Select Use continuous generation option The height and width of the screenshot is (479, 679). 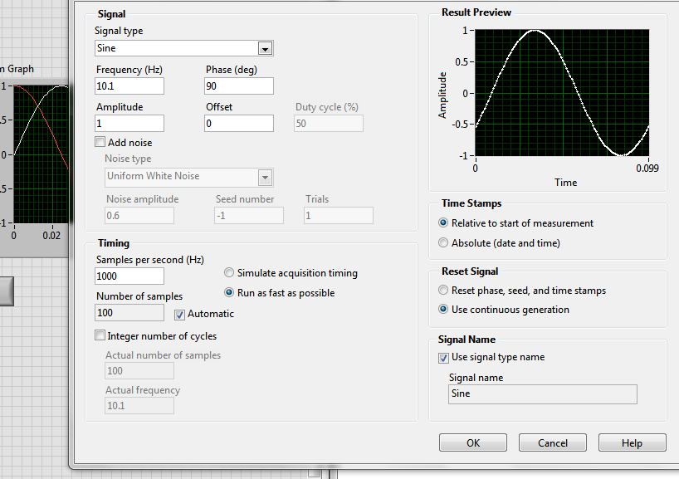pyautogui.click(x=443, y=310)
